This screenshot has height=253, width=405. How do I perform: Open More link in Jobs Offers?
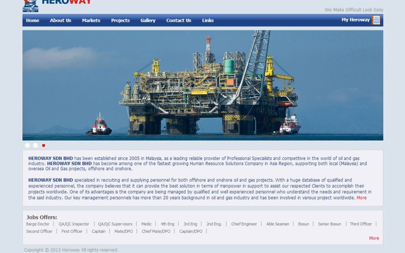coord(374,238)
